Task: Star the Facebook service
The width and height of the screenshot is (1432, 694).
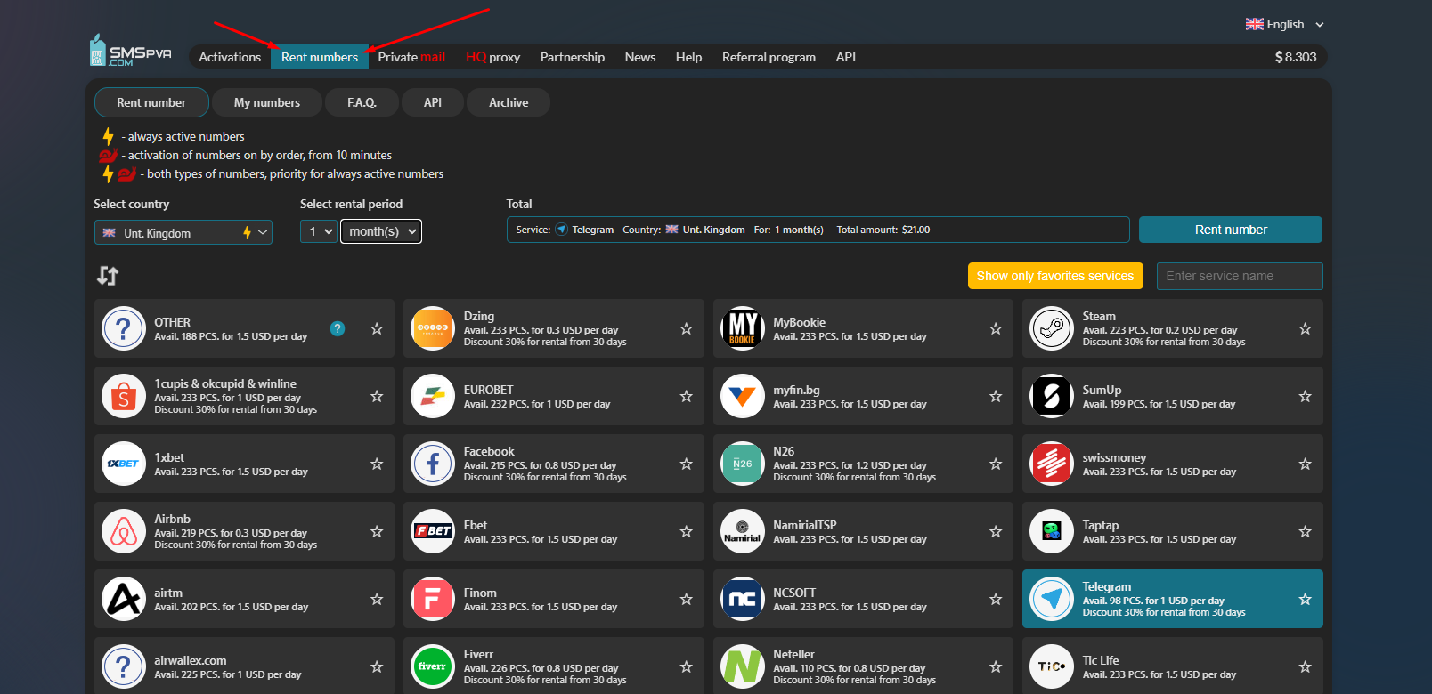Action: click(x=686, y=464)
